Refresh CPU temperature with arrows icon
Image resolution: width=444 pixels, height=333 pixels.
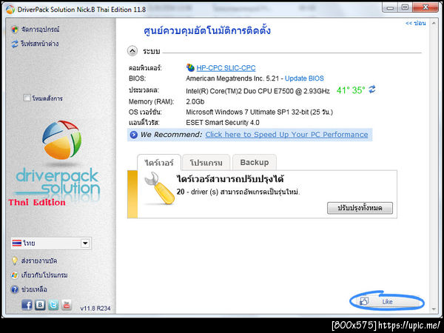click(371, 90)
